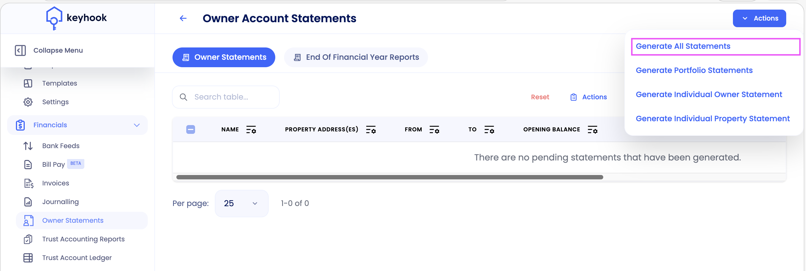Click the Owner Account Statements title

click(279, 18)
